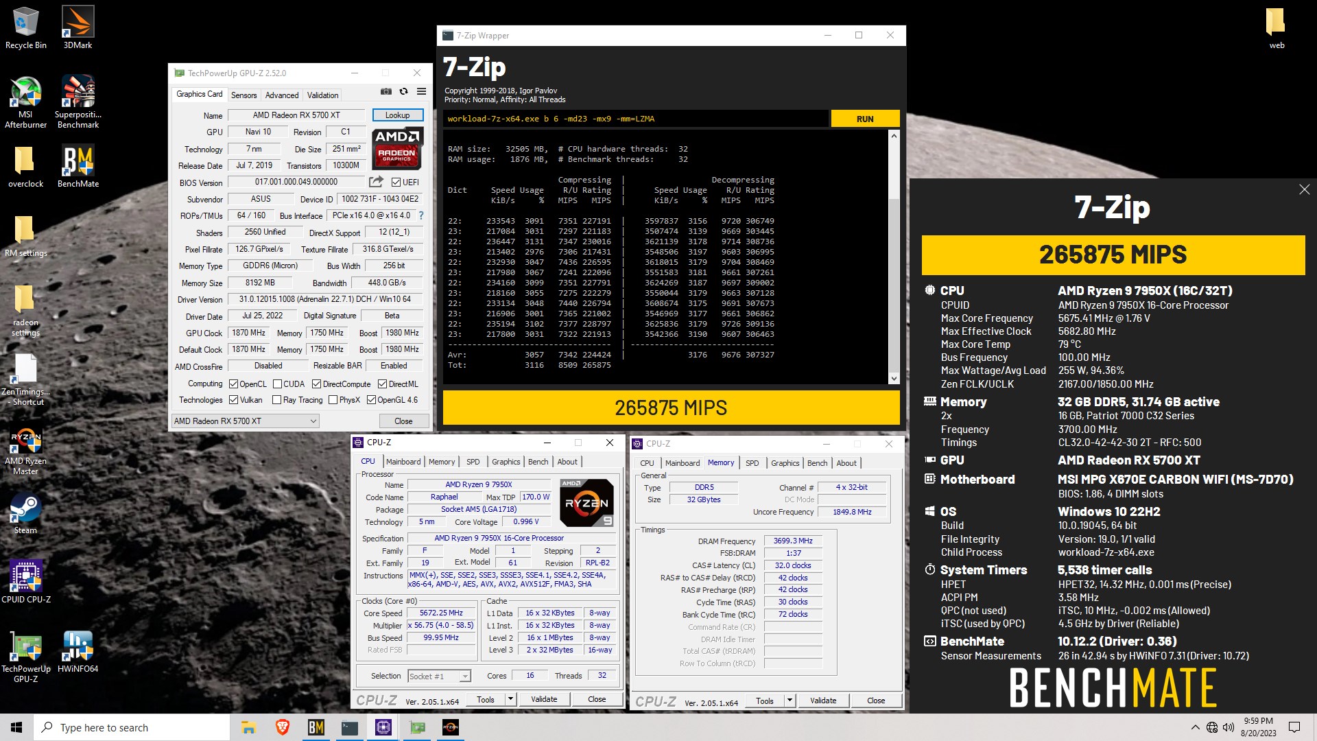
Task: Close the BenchMate result panel with X
Action: (x=1304, y=189)
